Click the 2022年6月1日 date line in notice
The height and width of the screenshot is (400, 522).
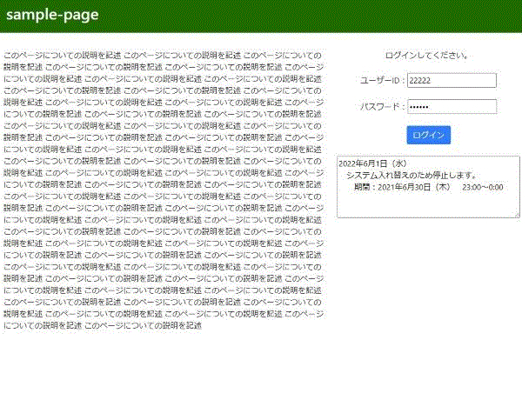click(373, 163)
